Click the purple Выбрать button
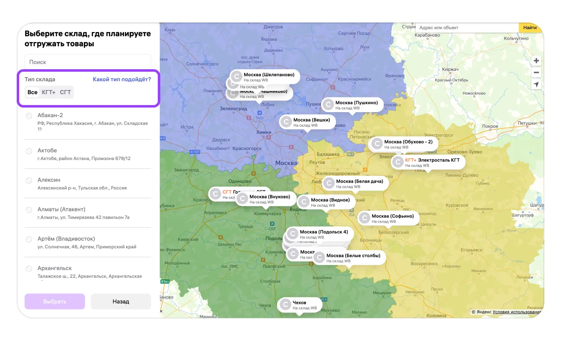This screenshot has height=341, width=561. [55, 301]
